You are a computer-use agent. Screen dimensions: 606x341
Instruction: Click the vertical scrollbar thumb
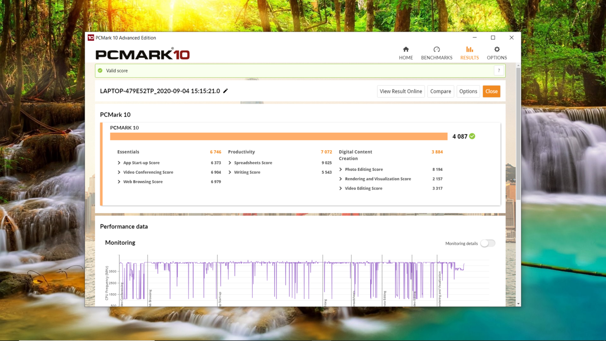pyautogui.click(x=518, y=134)
